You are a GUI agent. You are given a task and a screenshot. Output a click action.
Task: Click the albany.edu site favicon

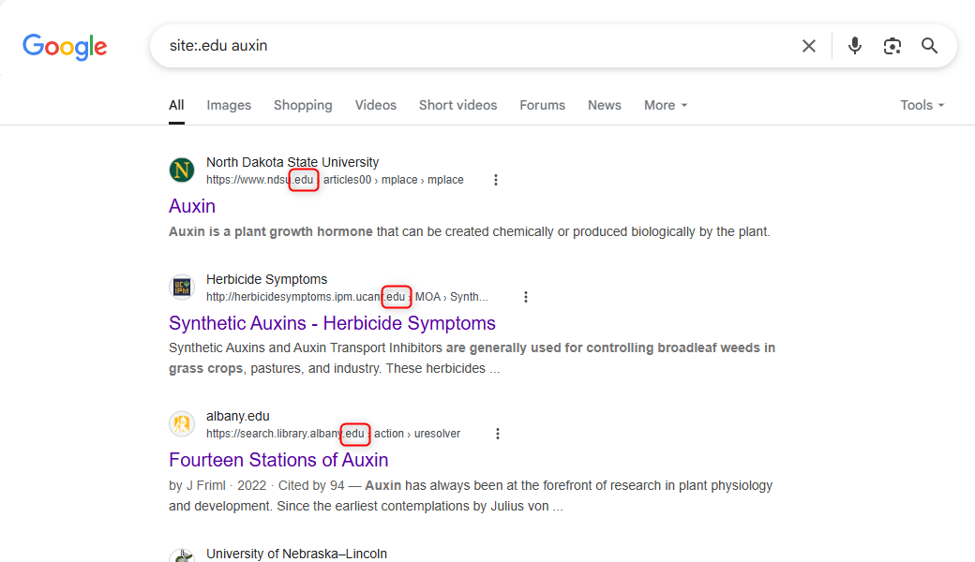(181, 423)
